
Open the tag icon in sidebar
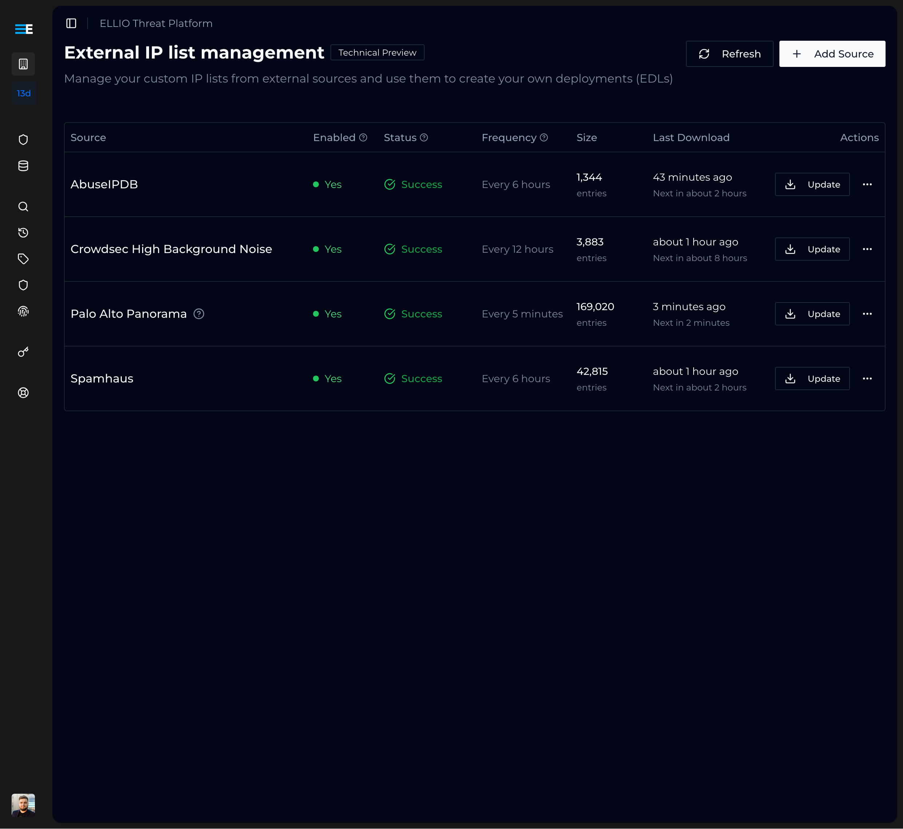point(23,259)
